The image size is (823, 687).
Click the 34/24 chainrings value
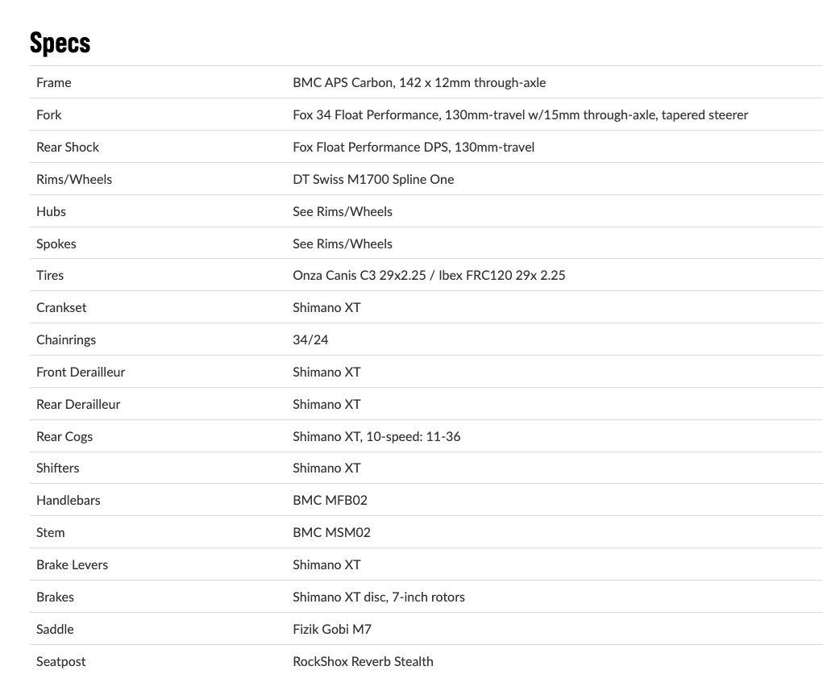click(x=310, y=339)
